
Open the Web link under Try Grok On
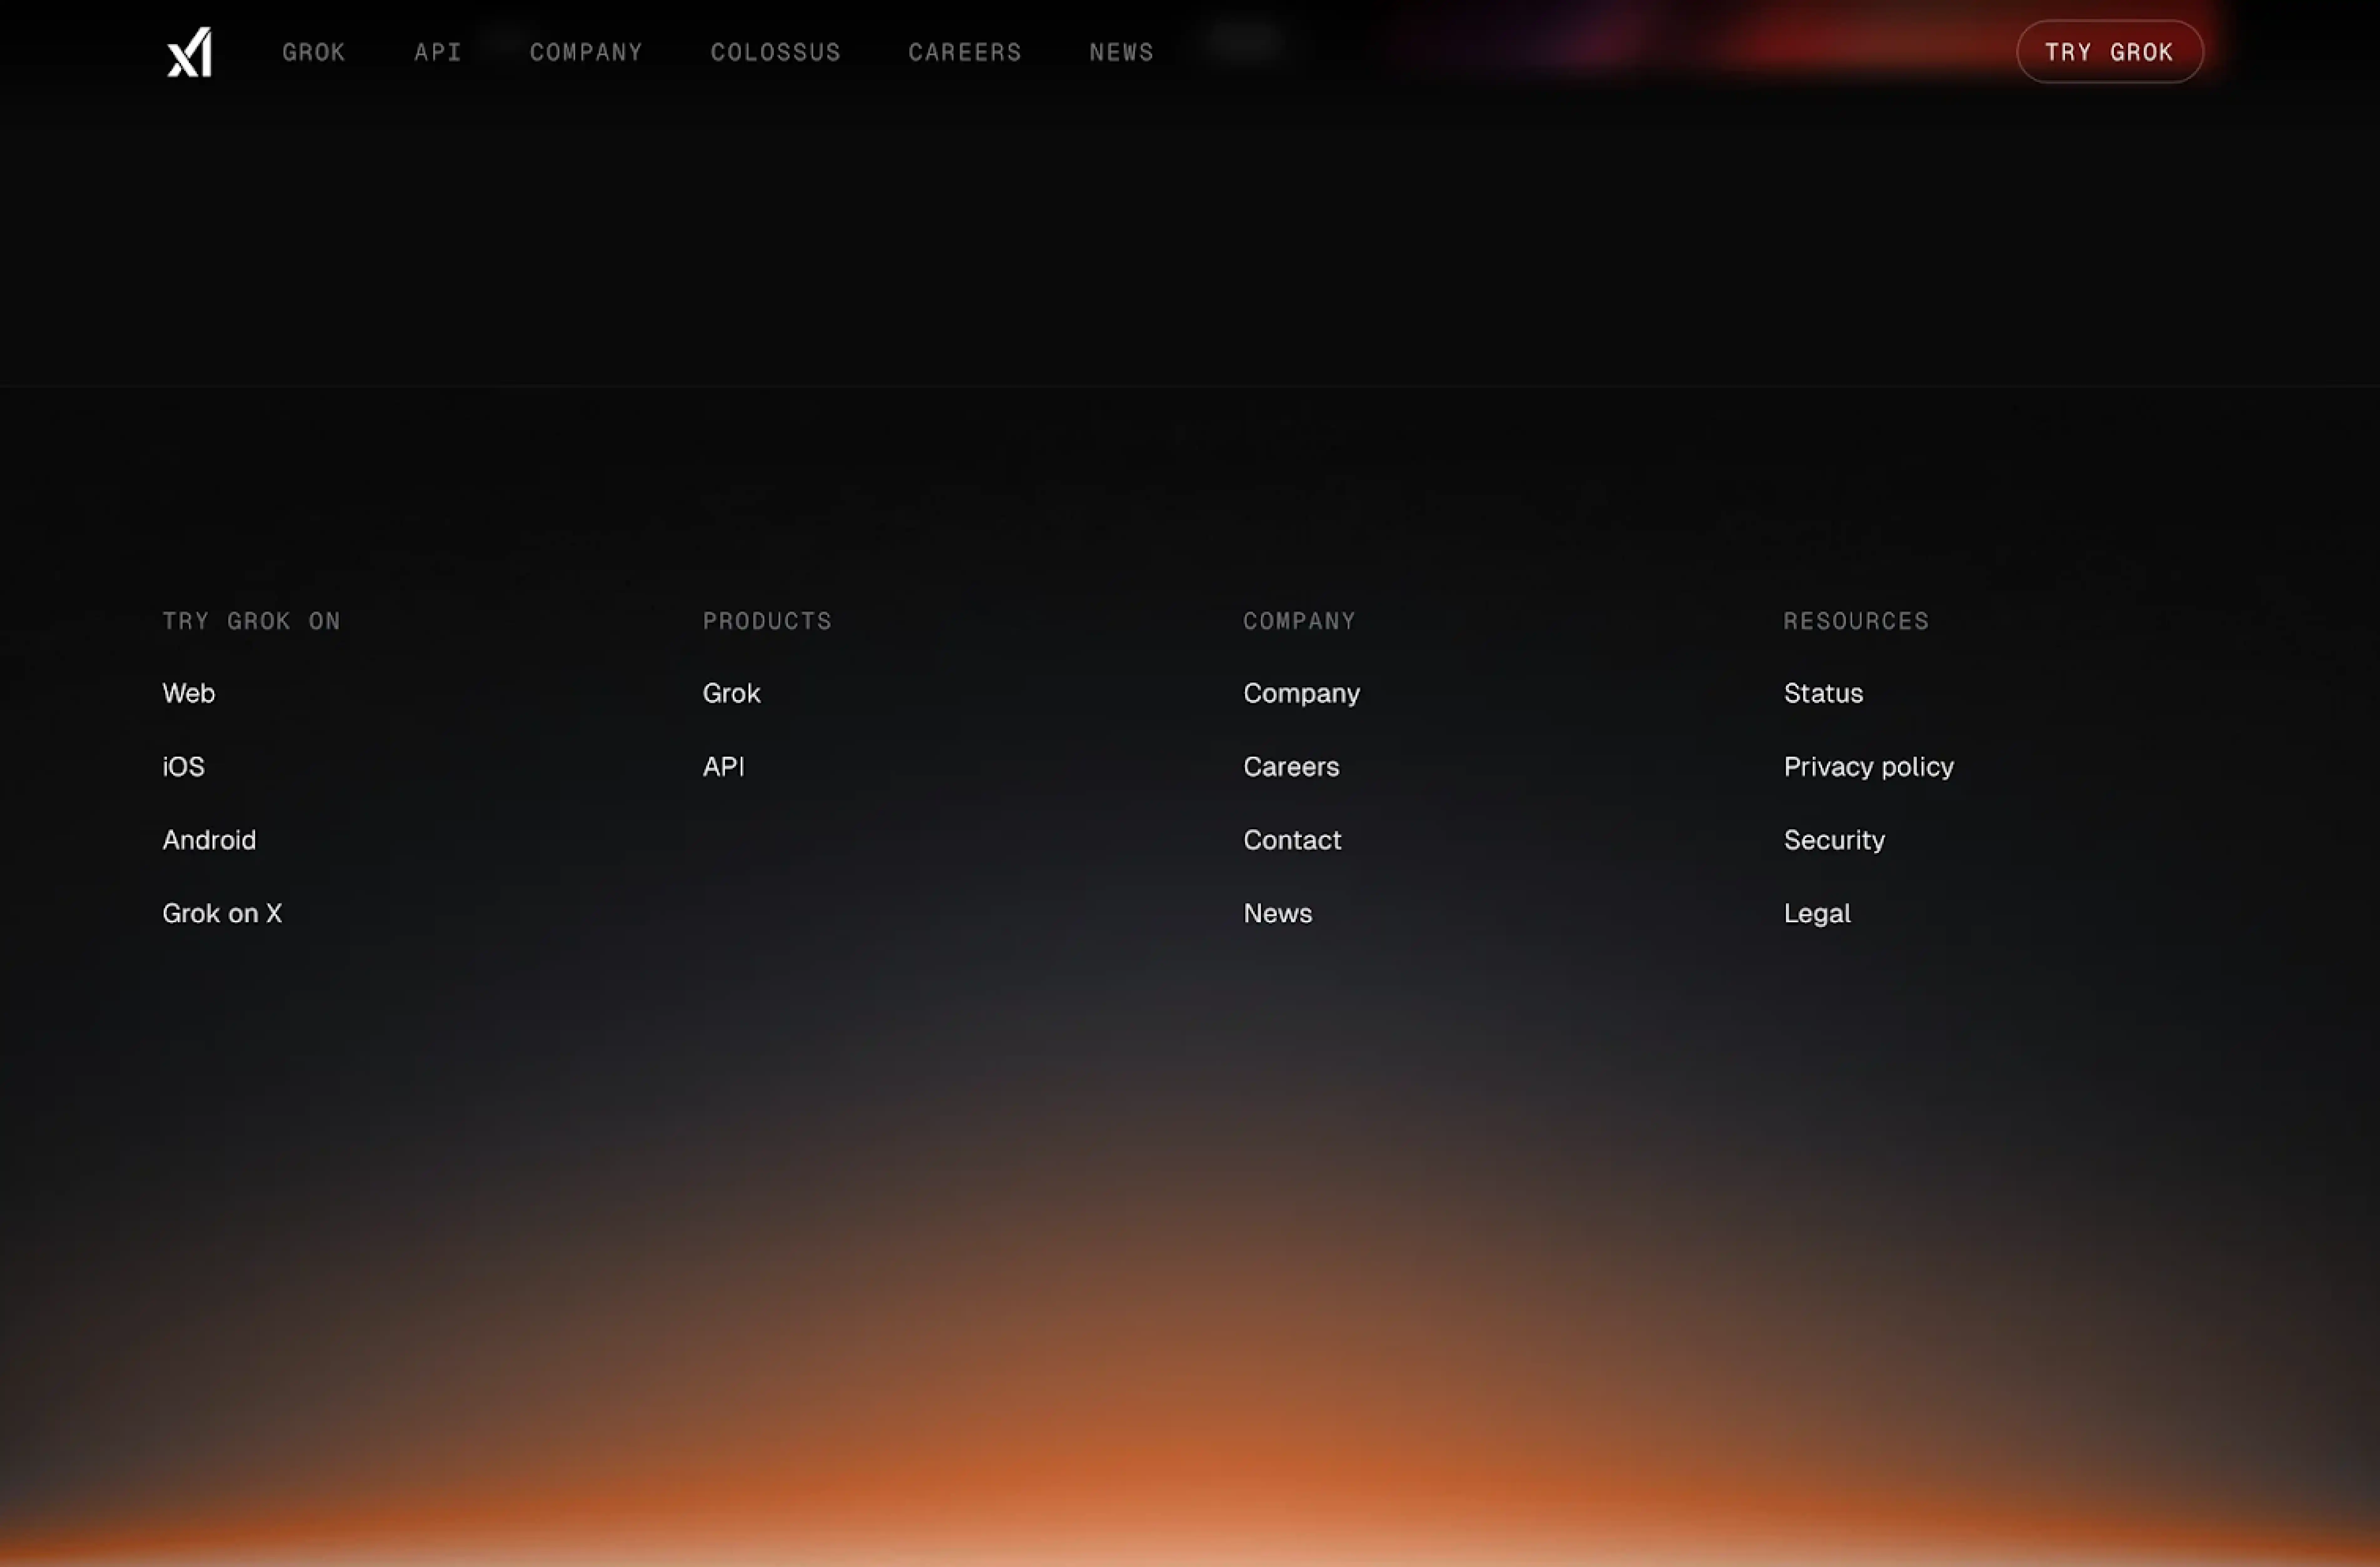[x=188, y=693]
